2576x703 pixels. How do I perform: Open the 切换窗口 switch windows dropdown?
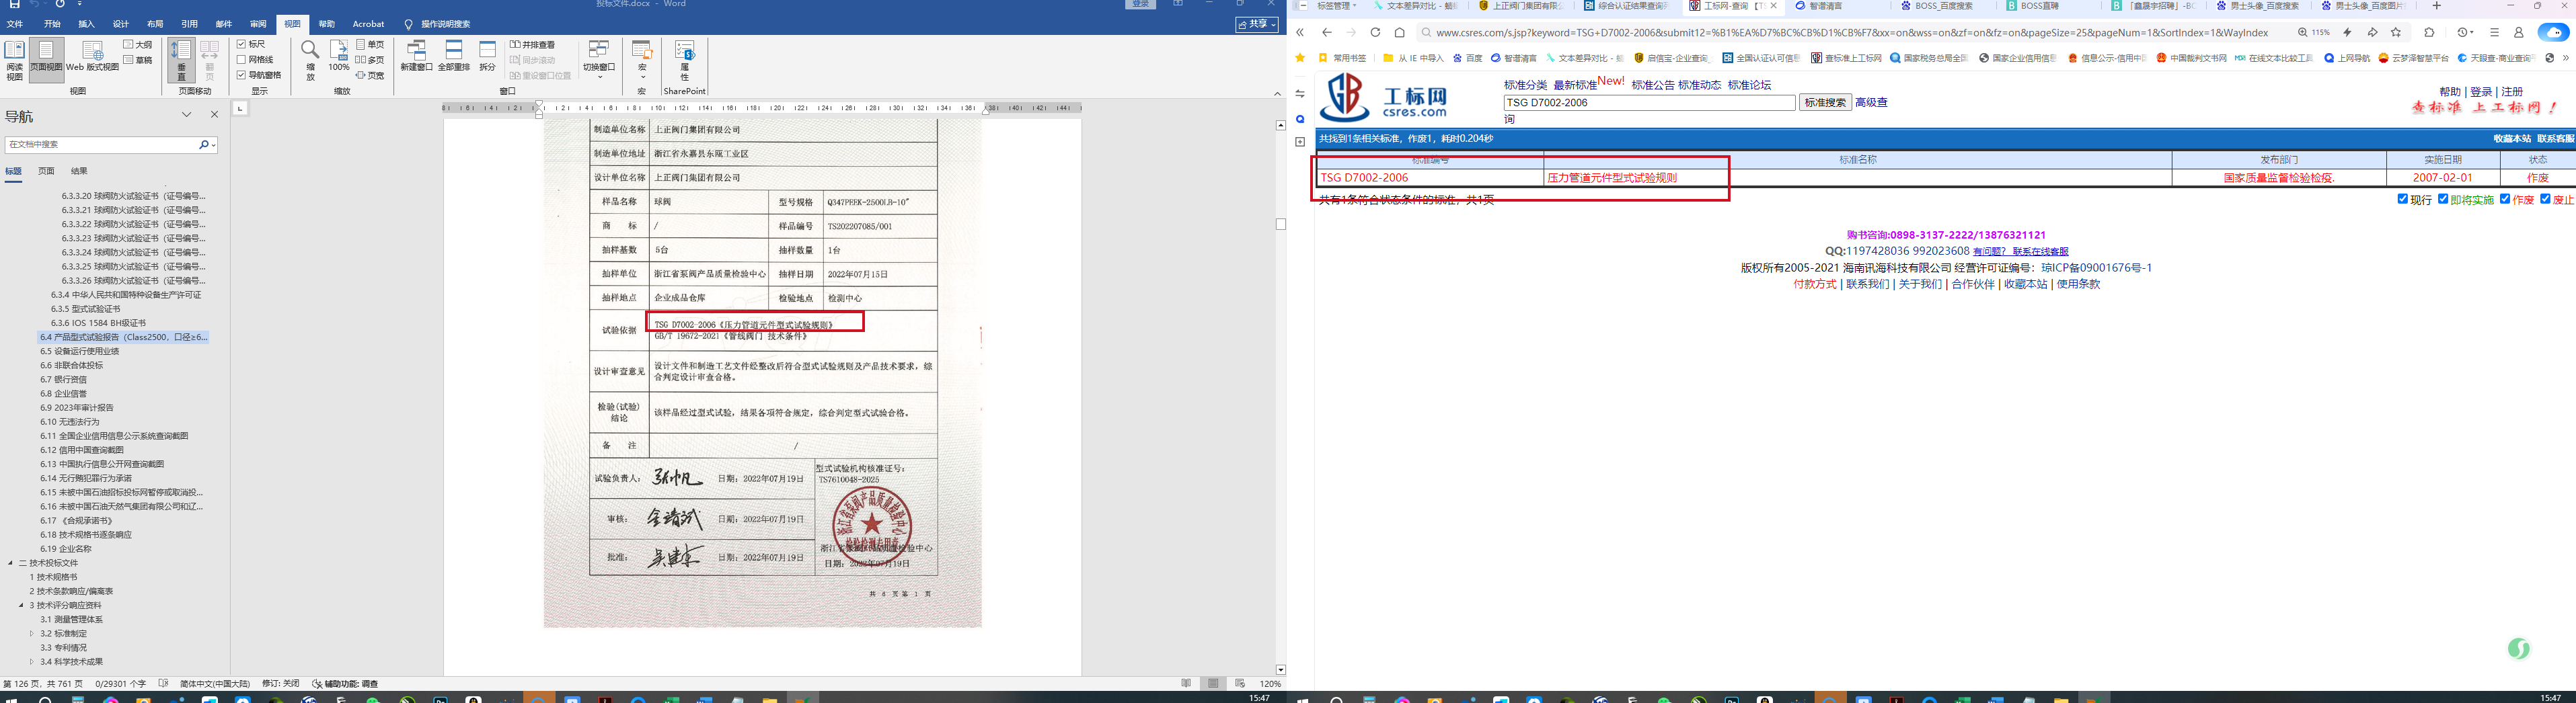(x=599, y=60)
